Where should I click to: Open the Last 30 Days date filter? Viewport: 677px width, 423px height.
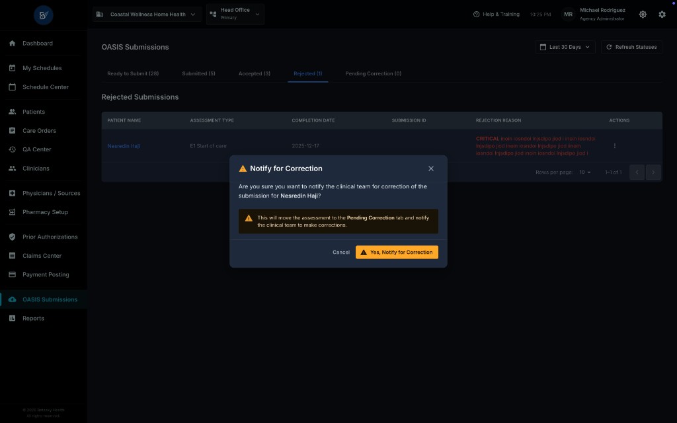pyautogui.click(x=565, y=47)
